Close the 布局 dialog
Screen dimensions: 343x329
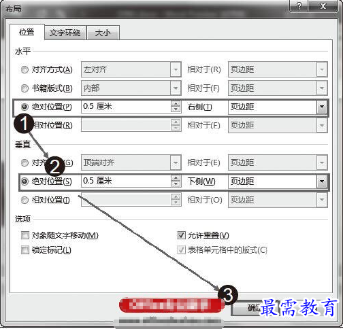click(323, 5)
